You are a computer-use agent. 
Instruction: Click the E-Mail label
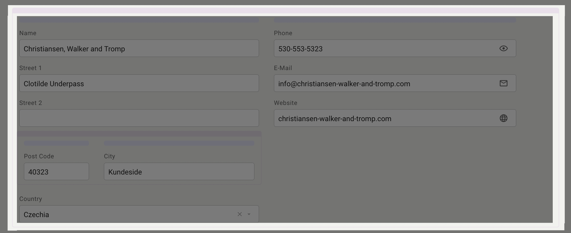(283, 68)
